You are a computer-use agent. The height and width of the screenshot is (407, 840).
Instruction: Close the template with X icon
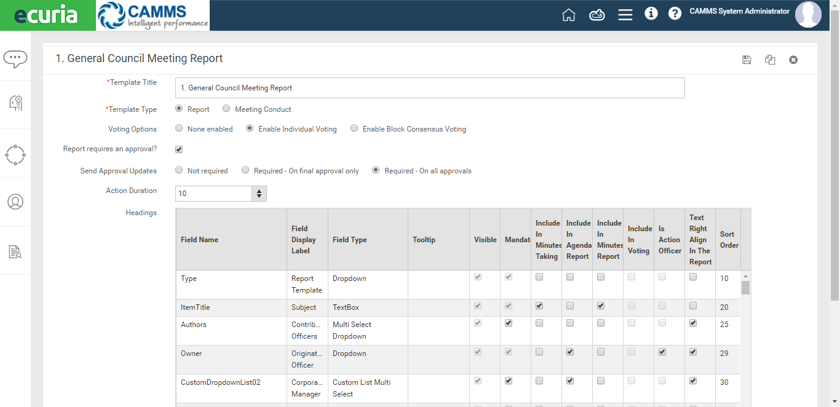point(793,60)
